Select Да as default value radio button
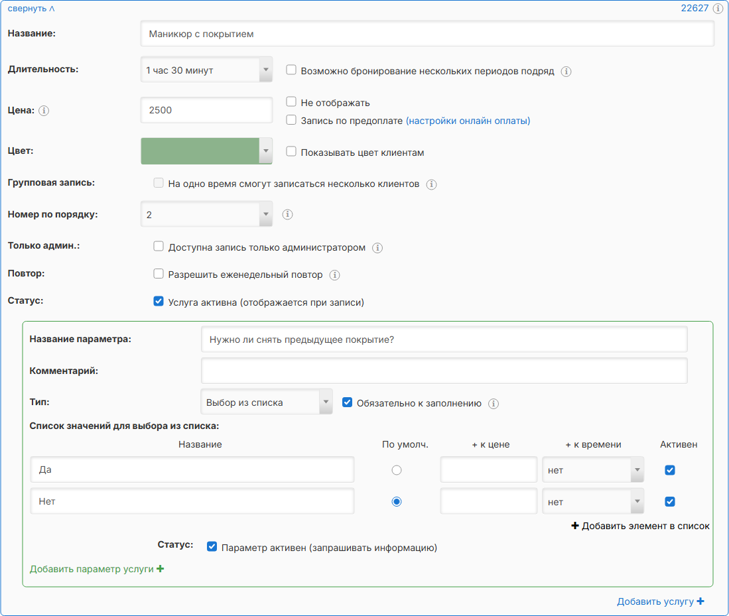The image size is (729, 616). tap(397, 470)
